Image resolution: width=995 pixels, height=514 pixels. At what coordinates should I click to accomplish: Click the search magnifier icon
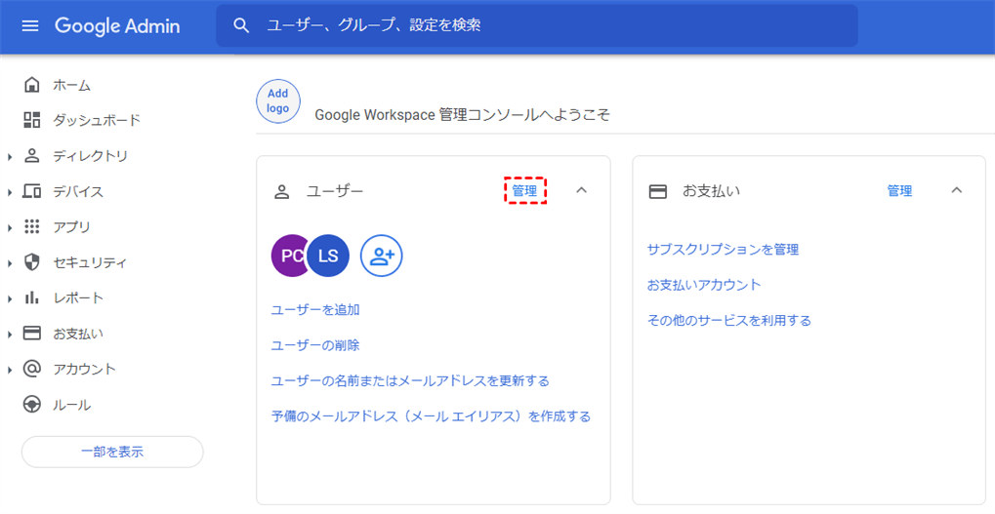click(241, 25)
